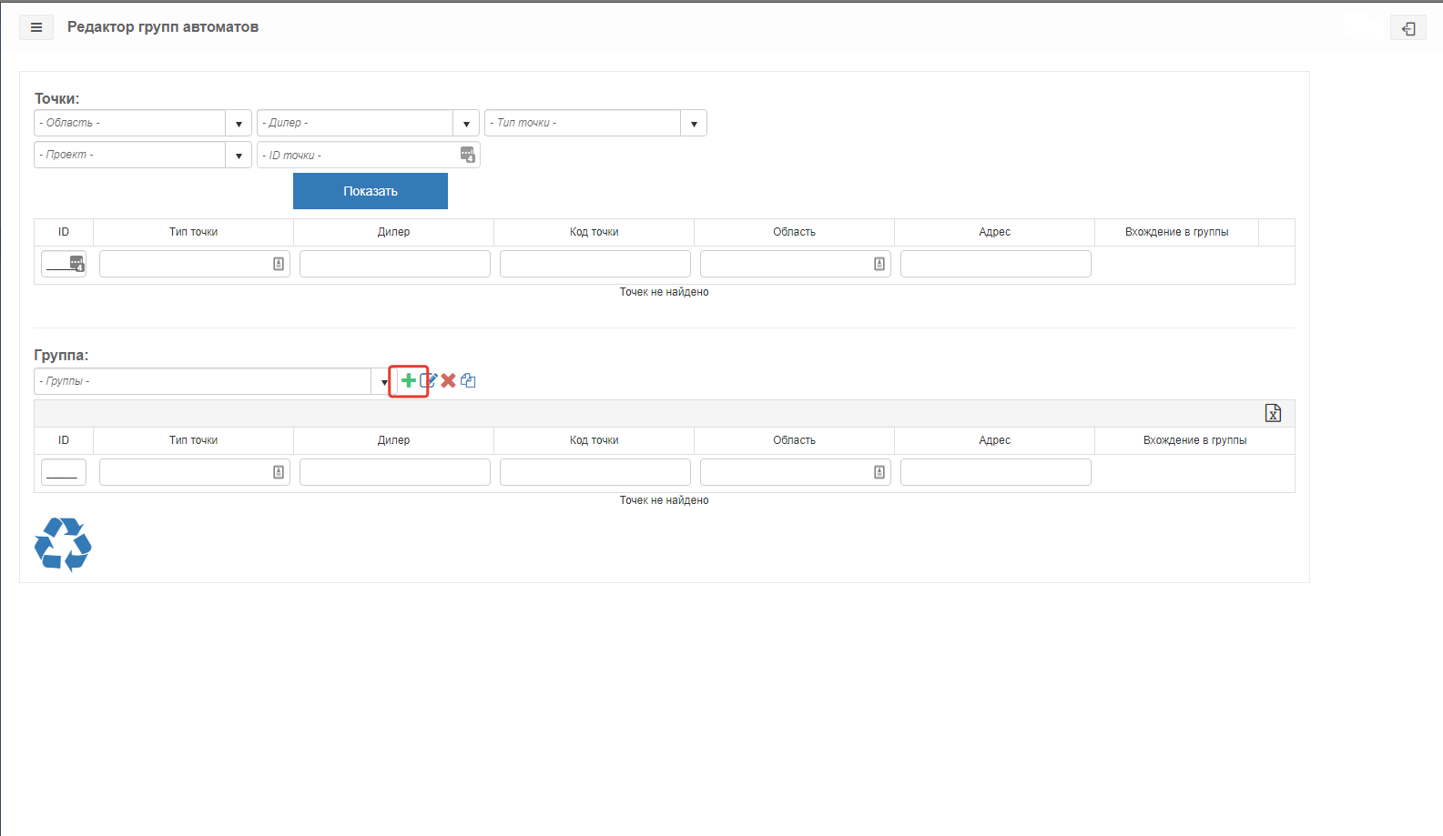
Task: Click the Адрес filter field in group table
Action: 996,472
